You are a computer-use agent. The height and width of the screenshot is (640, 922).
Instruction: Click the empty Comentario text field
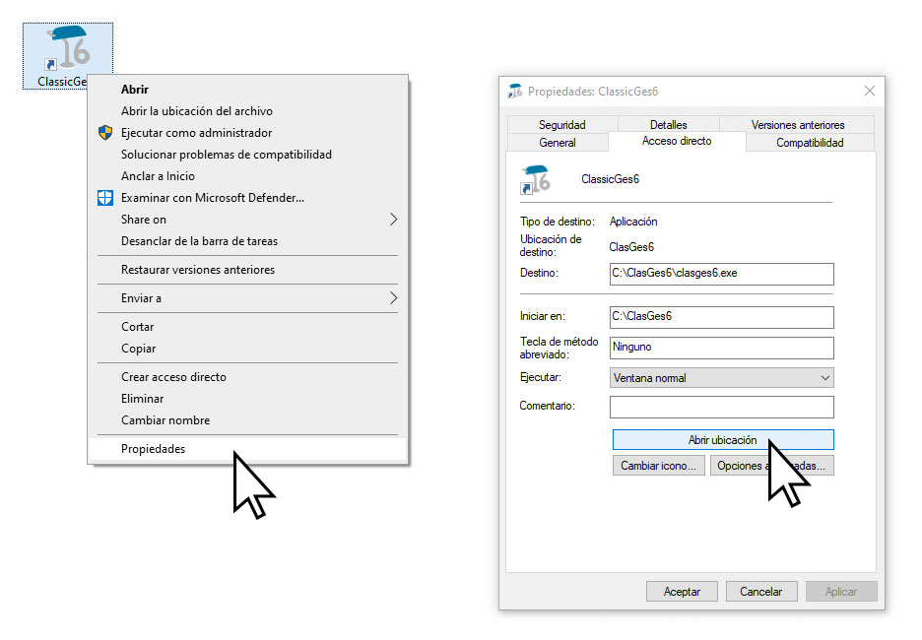click(x=721, y=407)
